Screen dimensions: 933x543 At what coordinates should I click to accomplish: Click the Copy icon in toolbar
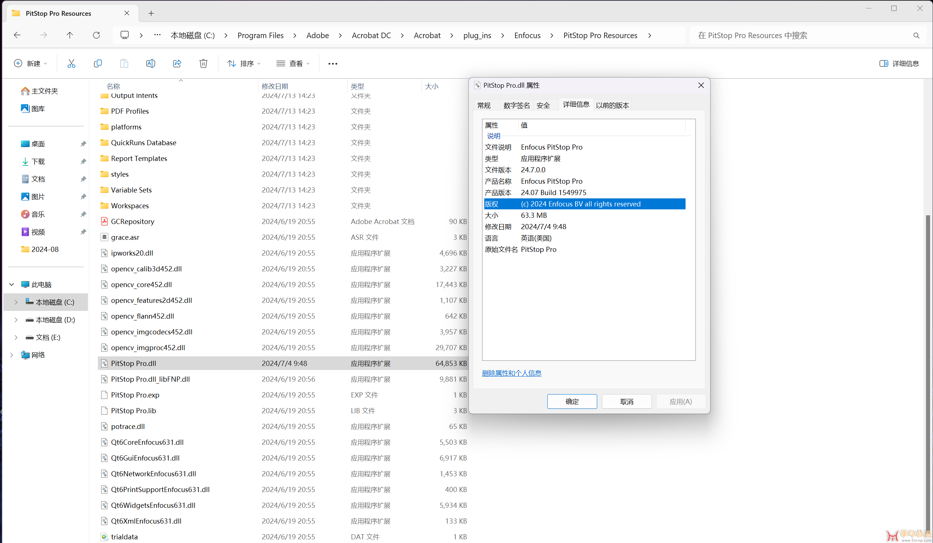coord(98,64)
